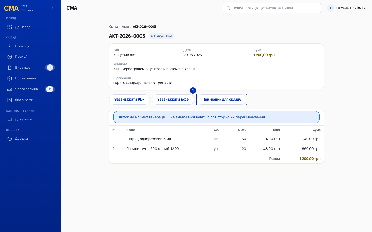Click the Приходи download-arrow icon
Image resolution: width=372 pixels, height=232 pixels.
click(x=10, y=46)
